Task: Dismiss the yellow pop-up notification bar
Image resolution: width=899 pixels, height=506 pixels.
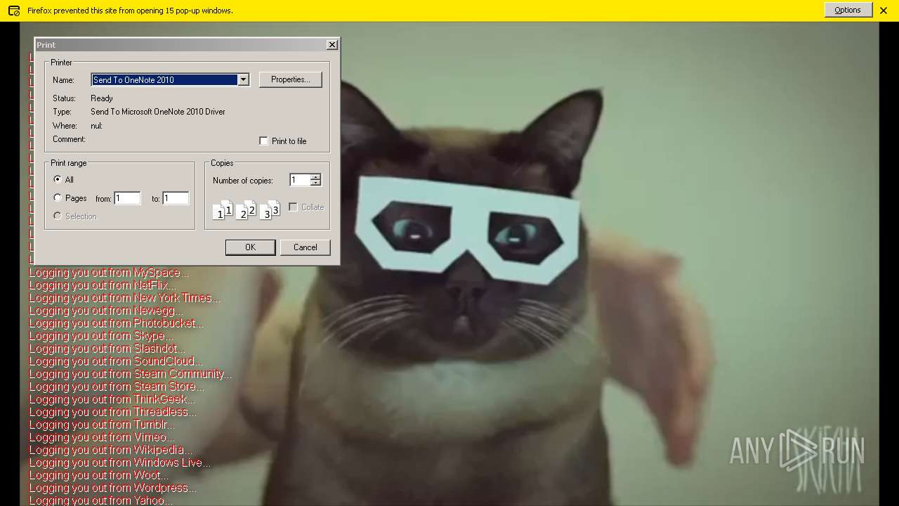Action: tap(884, 11)
